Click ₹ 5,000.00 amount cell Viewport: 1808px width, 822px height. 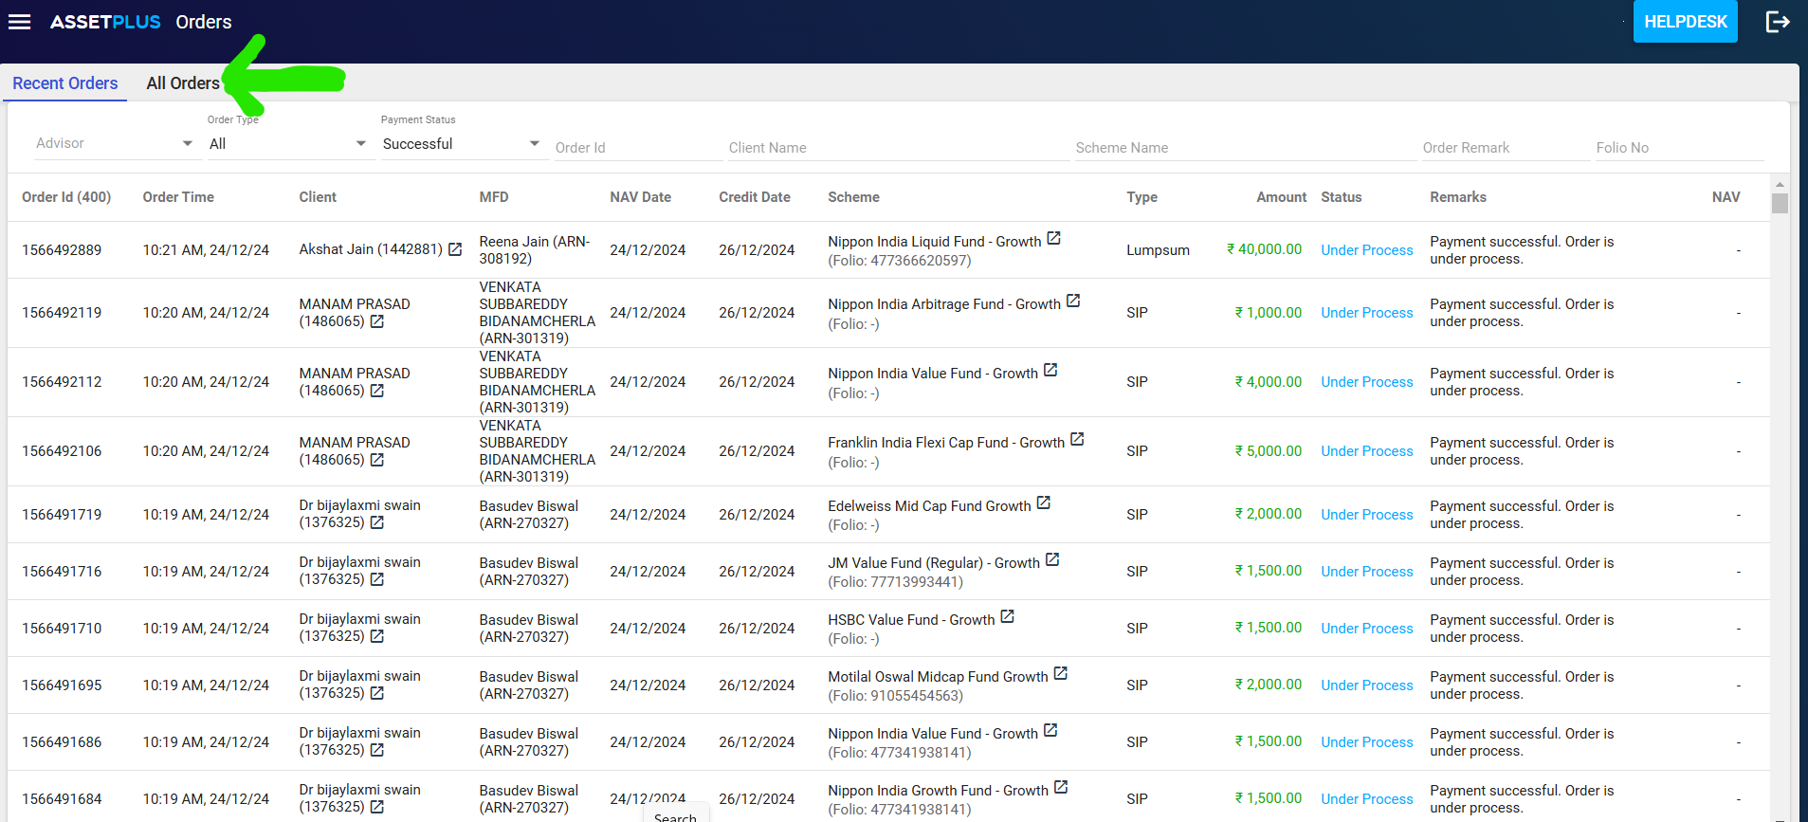(x=1268, y=451)
